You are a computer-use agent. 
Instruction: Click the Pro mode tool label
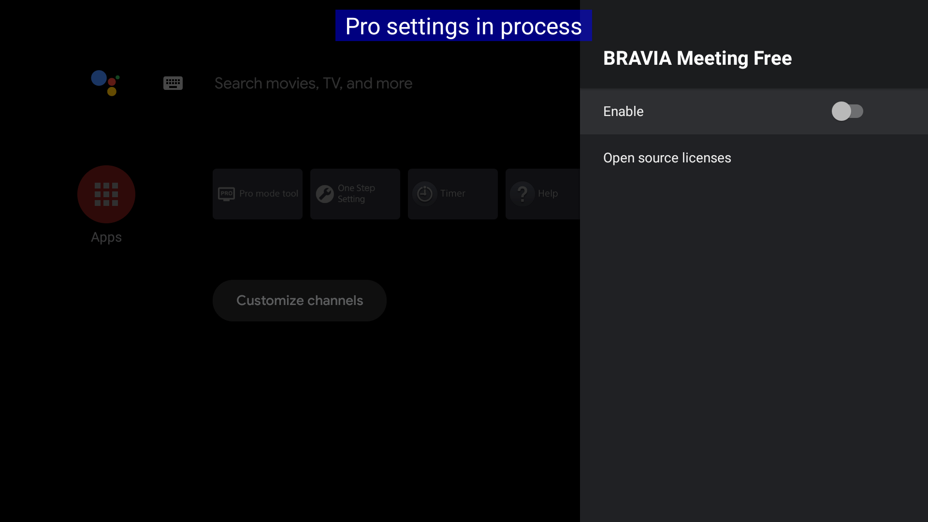point(269,193)
